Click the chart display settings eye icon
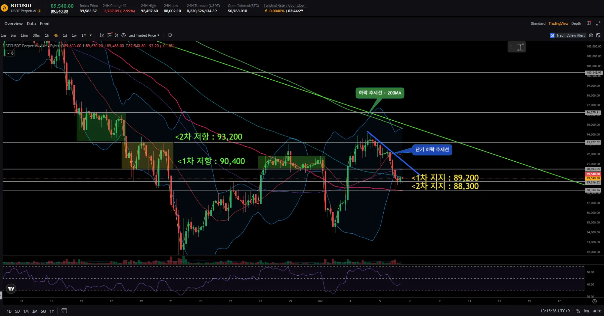Viewport: 604px width, 316px height. [109, 35]
